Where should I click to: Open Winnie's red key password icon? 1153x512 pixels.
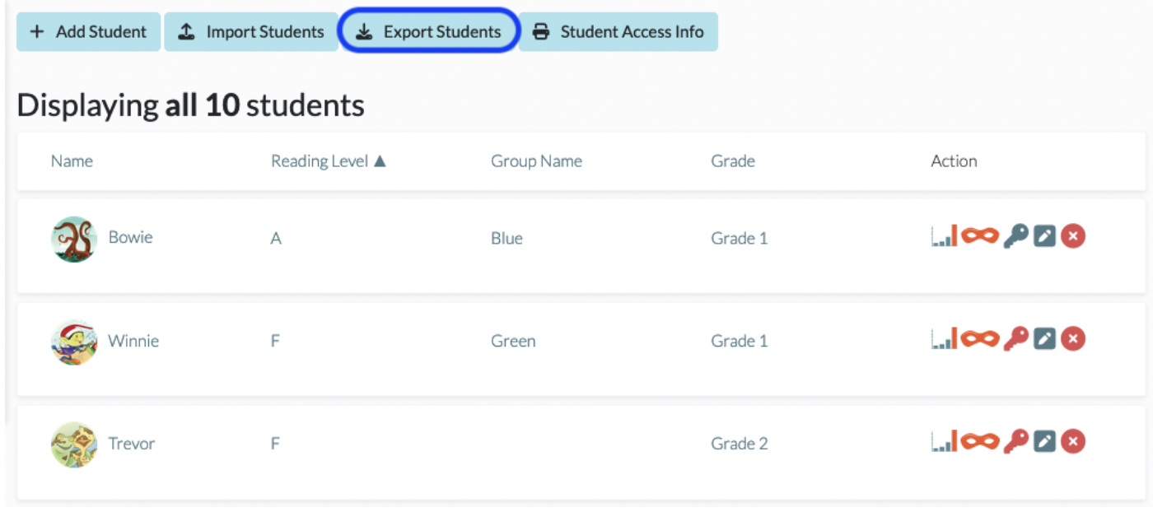point(1015,338)
